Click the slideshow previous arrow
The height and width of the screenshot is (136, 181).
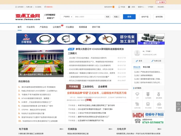click(20, 60)
